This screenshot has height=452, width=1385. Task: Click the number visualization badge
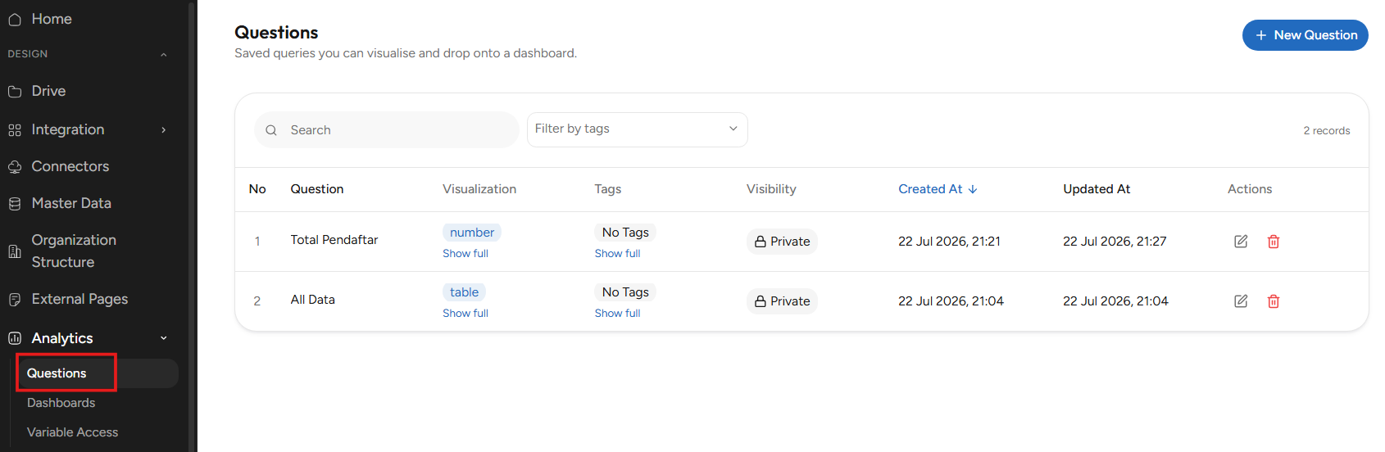click(x=472, y=233)
